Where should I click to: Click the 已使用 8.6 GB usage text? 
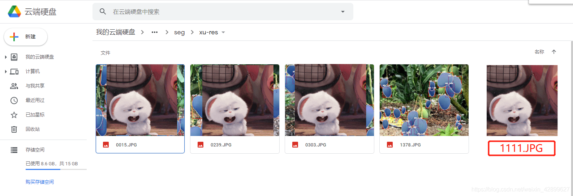click(52, 163)
